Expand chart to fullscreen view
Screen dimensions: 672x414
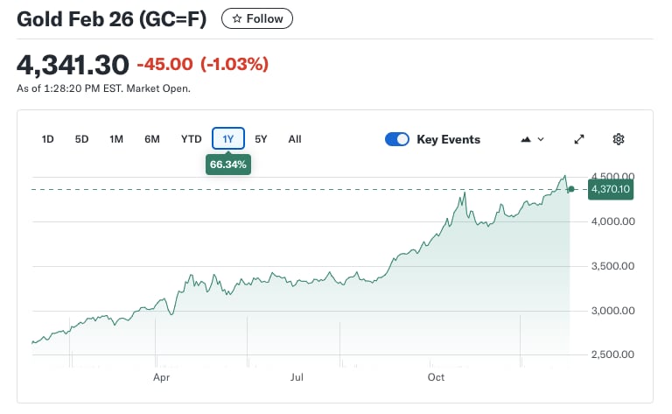click(579, 139)
